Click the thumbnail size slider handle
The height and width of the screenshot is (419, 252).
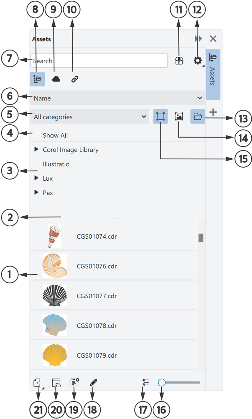(x=162, y=382)
